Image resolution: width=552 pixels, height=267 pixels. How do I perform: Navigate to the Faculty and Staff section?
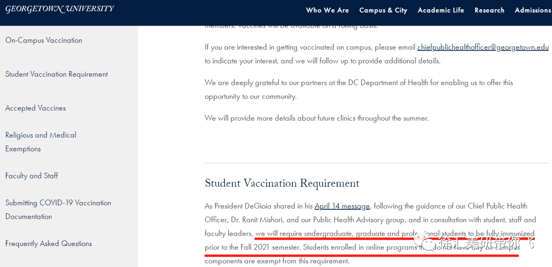point(32,175)
